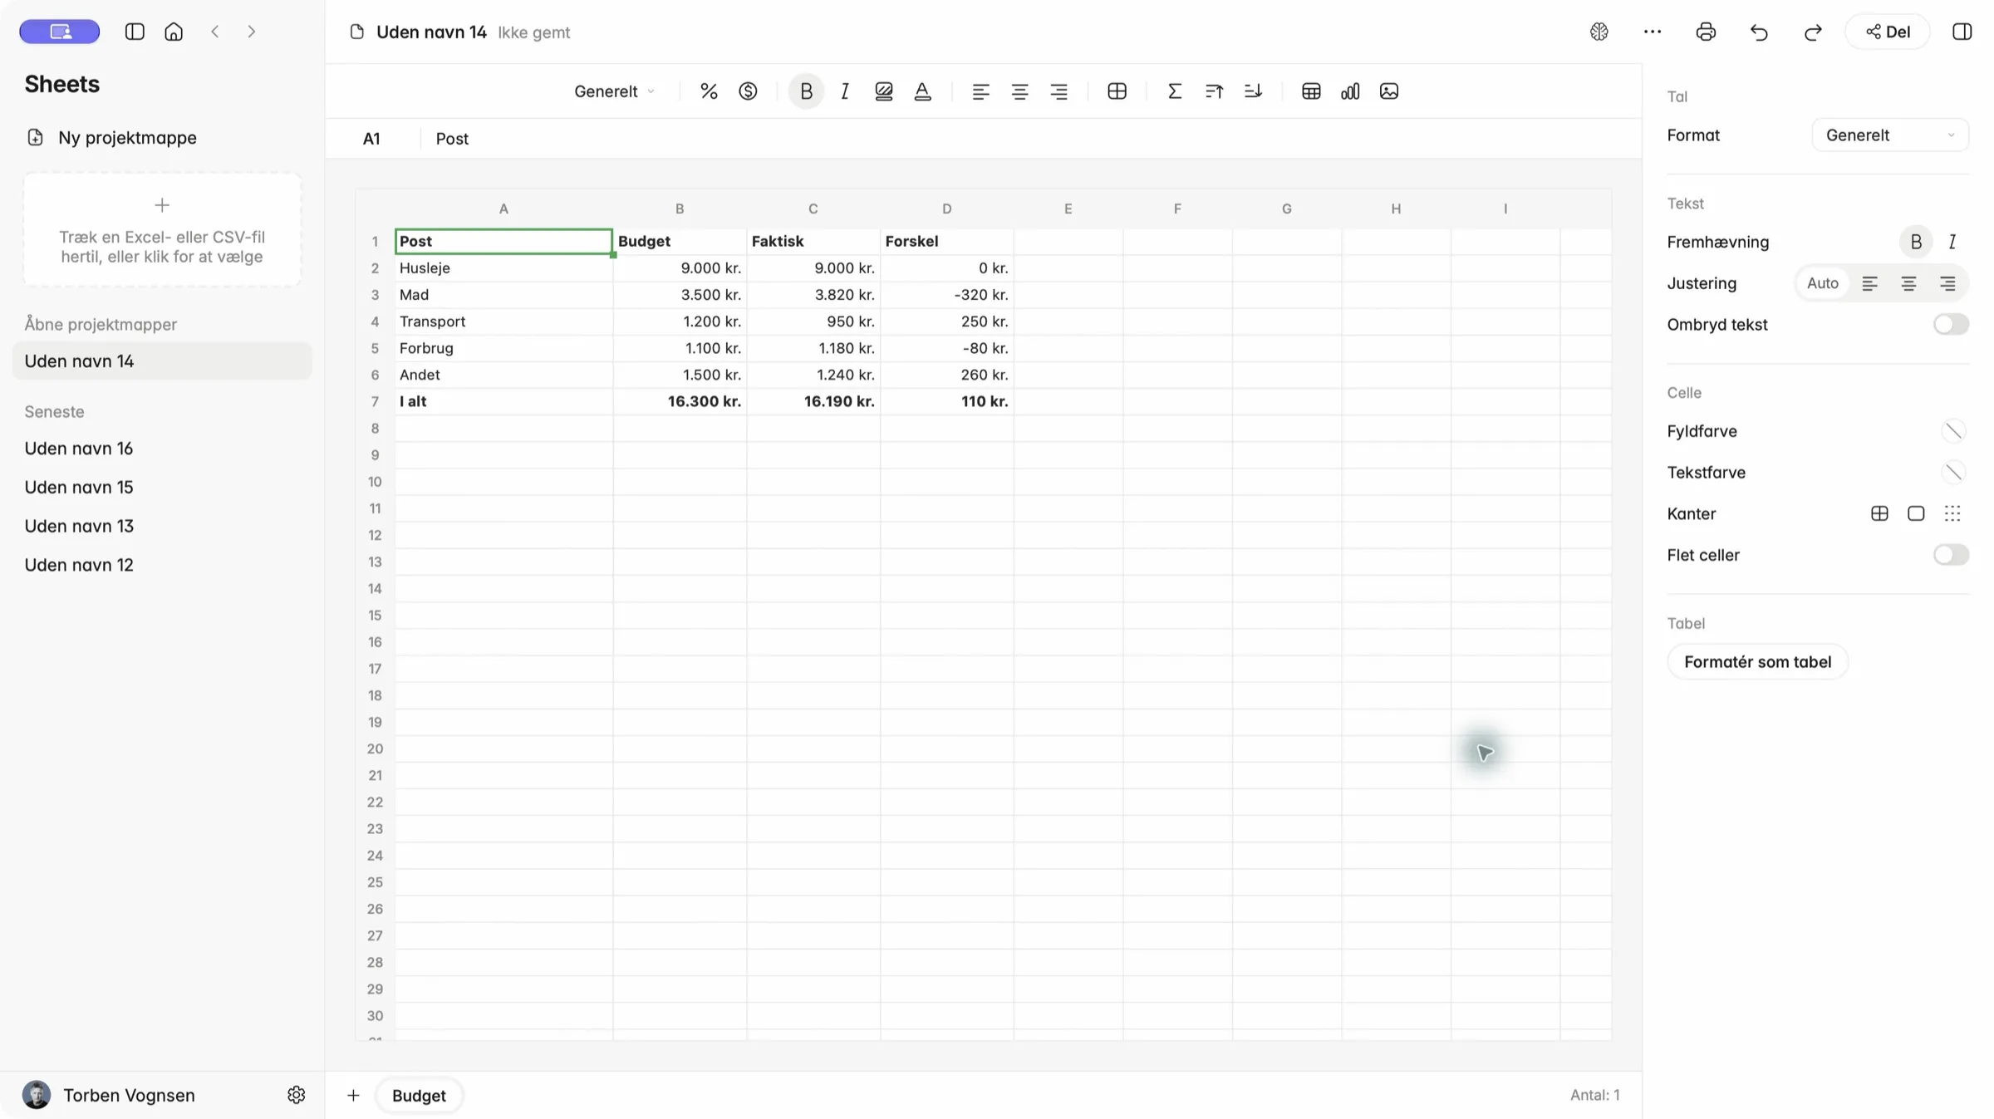Click the Del share button
Image resolution: width=1994 pixels, height=1119 pixels.
(x=1888, y=32)
